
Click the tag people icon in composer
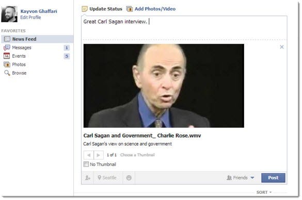(88, 178)
